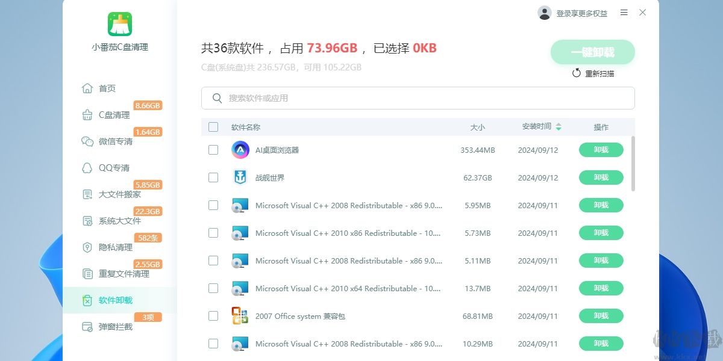Screen dimensions: 723x361
Task: Select checkbox for 5.11MB Visual C++ 2008
Action: tap(213, 261)
